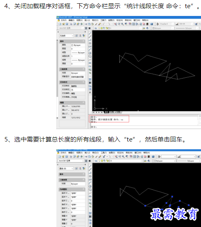Image resolution: width=201 pixels, height=227 pixels.
Task: Open Layer Properties Manager in step 4 screenshot
Action: pos(96,28)
